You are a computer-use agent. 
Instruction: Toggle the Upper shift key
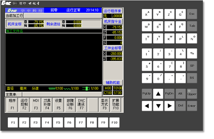(192, 94)
